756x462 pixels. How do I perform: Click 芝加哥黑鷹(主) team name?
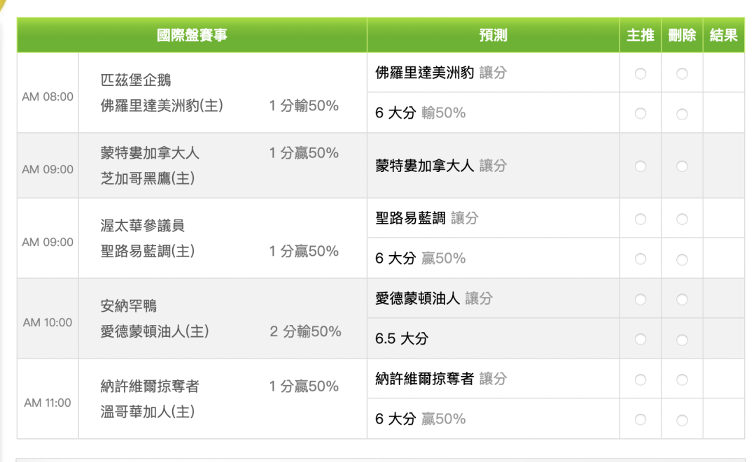pyautogui.click(x=148, y=179)
